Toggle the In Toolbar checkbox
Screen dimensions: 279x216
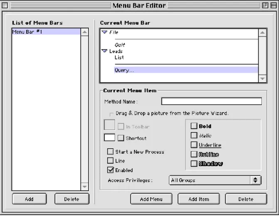(121, 127)
